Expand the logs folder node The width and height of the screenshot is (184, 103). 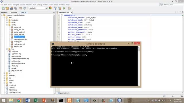pos(7,49)
